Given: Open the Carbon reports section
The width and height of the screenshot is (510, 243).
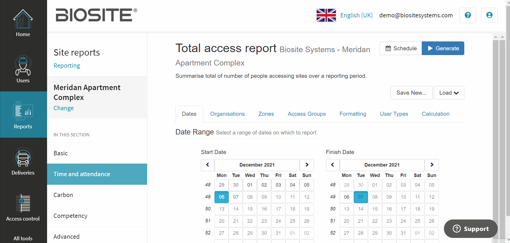Looking at the screenshot, I should 97,195.
